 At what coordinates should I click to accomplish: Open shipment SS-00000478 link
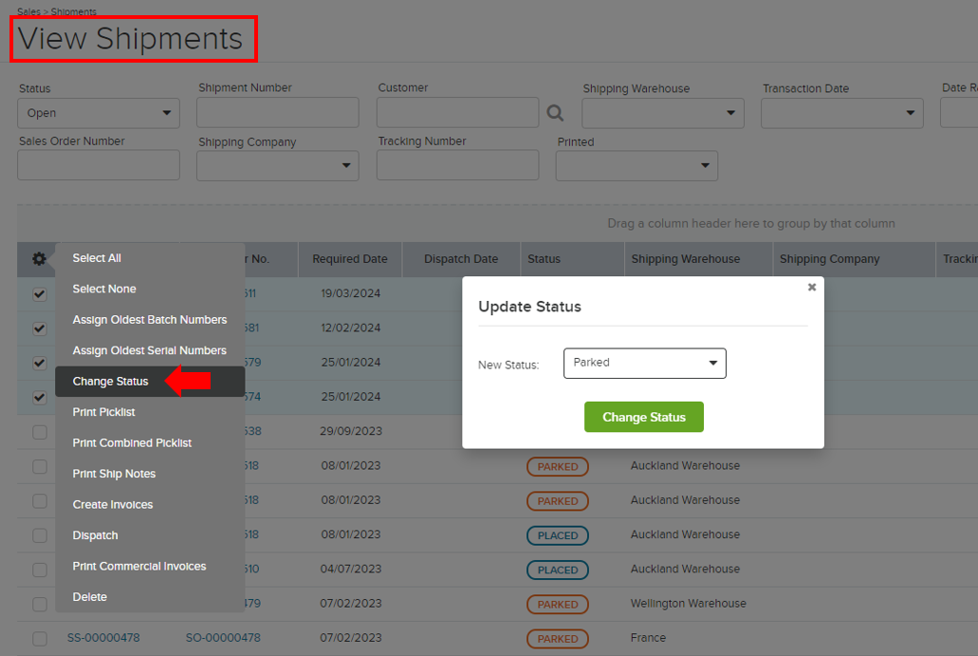102,638
